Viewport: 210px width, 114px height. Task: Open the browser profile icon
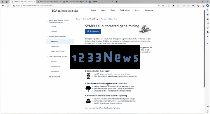(x=3, y=2)
